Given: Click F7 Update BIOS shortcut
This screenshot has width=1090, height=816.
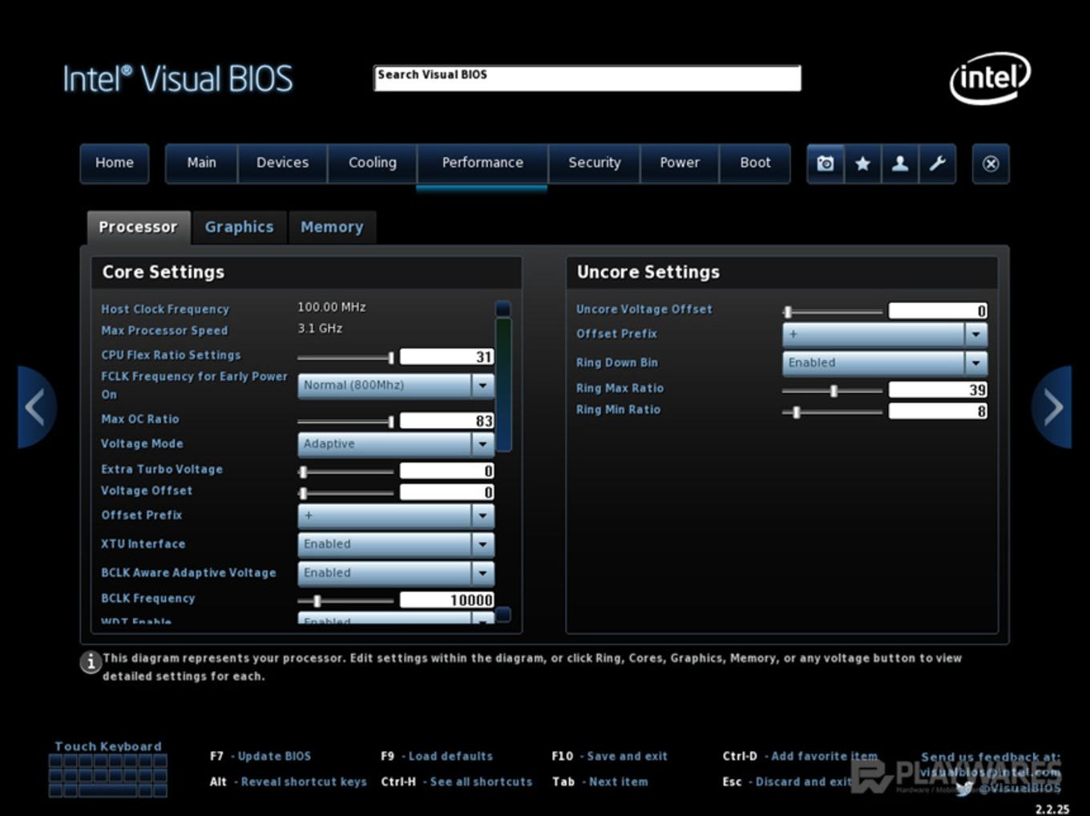Looking at the screenshot, I should [260, 756].
